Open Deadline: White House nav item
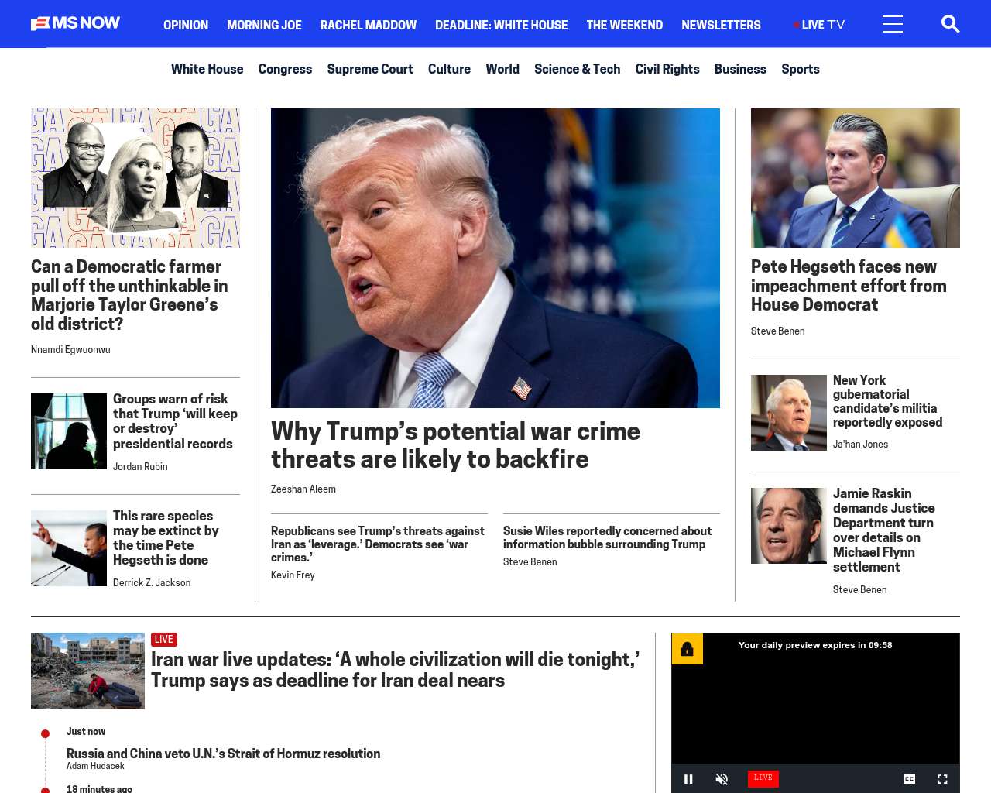Image resolution: width=991 pixels, height=793 pixels. [501, 25]
